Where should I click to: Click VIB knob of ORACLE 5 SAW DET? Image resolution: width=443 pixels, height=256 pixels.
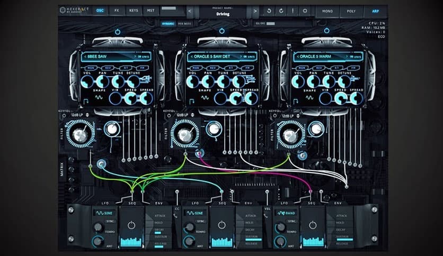point(220,98)
